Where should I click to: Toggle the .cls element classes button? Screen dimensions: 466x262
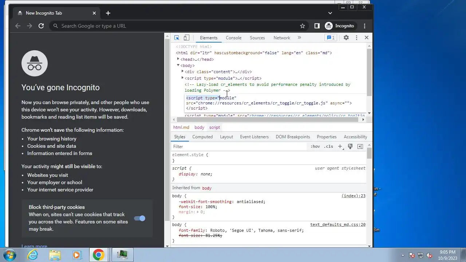328,146
